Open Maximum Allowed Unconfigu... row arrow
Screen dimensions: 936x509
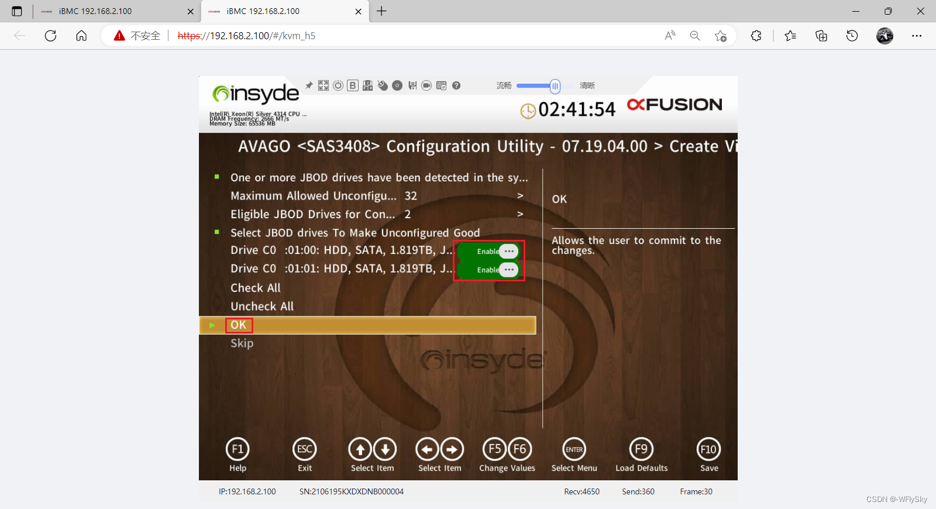[520, 195]
